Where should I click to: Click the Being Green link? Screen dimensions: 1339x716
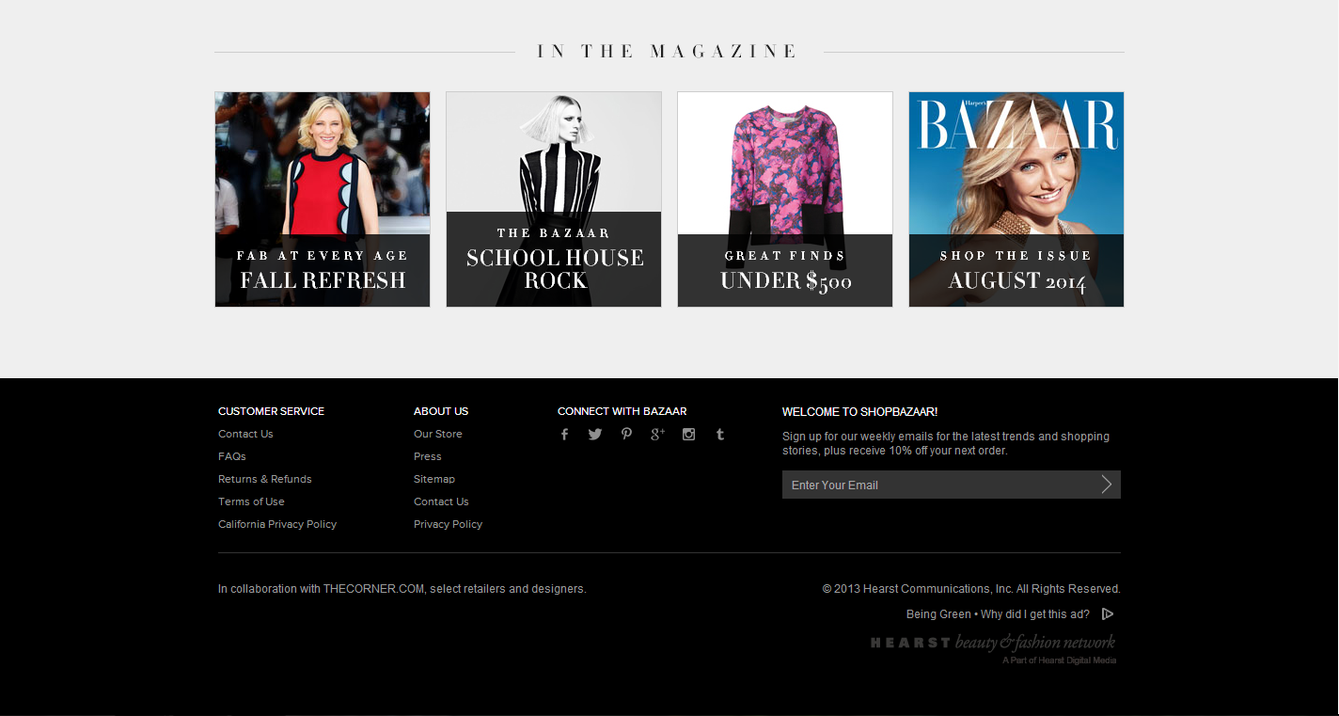pos(938,614)
